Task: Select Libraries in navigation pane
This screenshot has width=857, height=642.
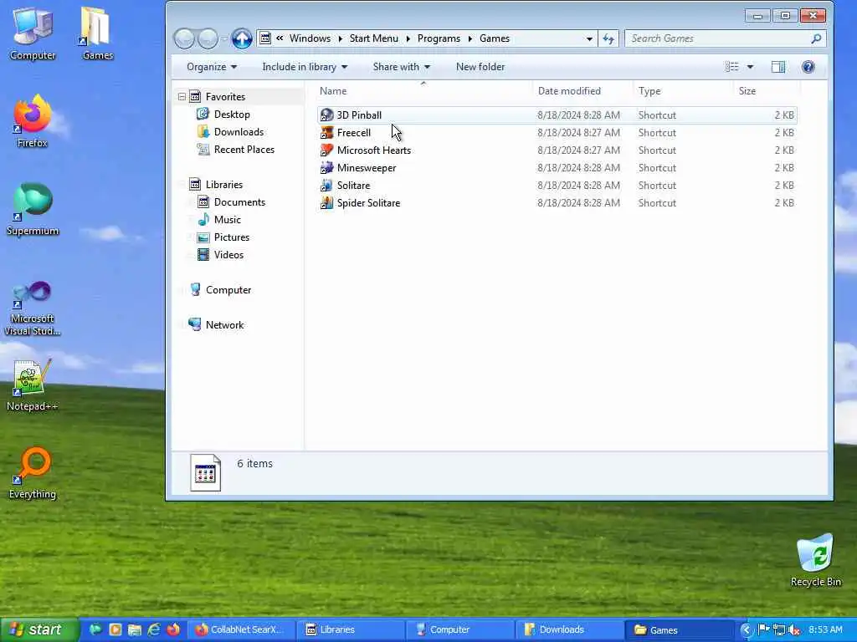Action: pos(223,185)
